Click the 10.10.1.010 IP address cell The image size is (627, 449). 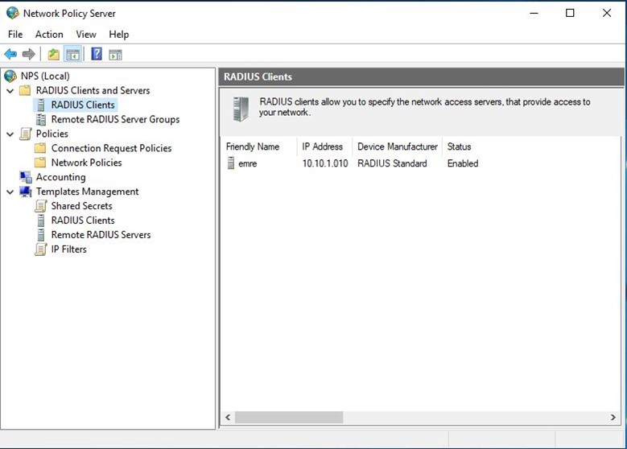click(325, 163)
